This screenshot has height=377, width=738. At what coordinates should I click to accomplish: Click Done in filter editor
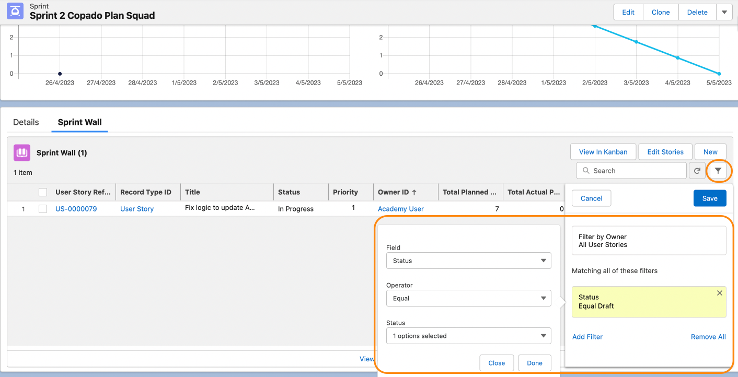(535, 363)
